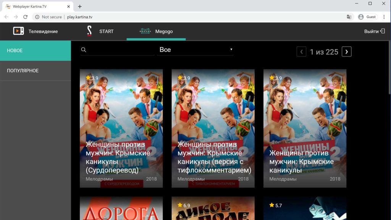This screenshot has width=391, height=220.
Task: Open the Дорога movie poster
Action: tap(121, 208)
